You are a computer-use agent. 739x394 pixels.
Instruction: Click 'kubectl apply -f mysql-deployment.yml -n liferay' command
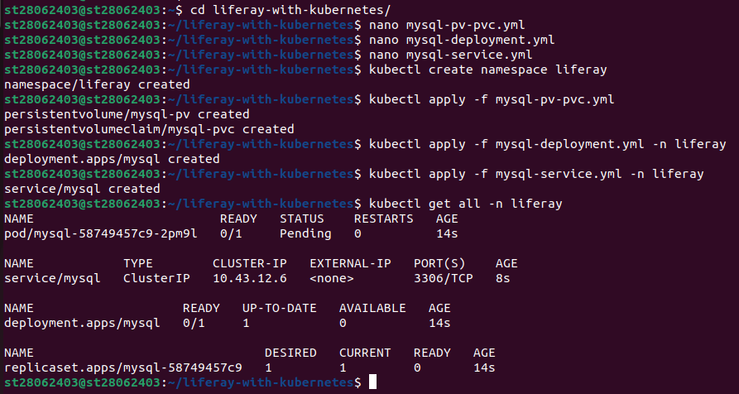[547, 144]
